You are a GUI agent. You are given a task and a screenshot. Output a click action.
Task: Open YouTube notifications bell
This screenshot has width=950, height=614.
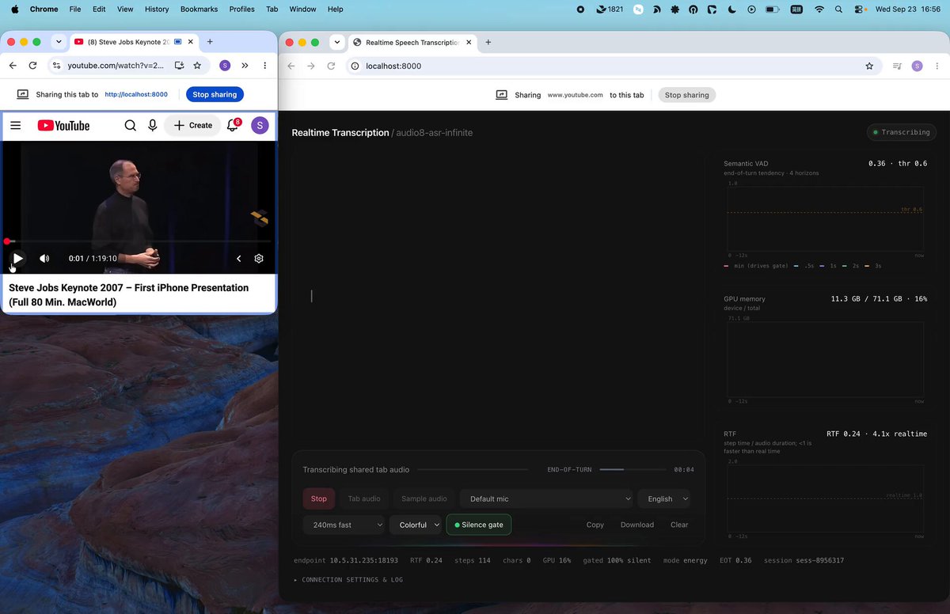[x=233, y=125]
